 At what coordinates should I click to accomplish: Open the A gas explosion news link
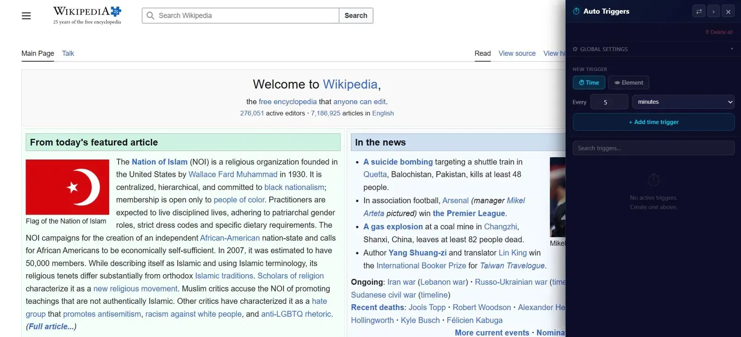click(393, 226)
